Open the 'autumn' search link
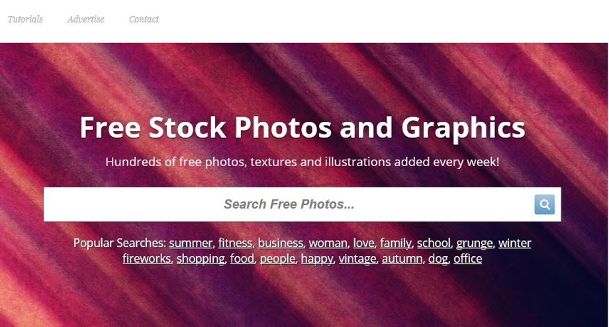This screenshot has height=327, width=609. pos(402,259)
